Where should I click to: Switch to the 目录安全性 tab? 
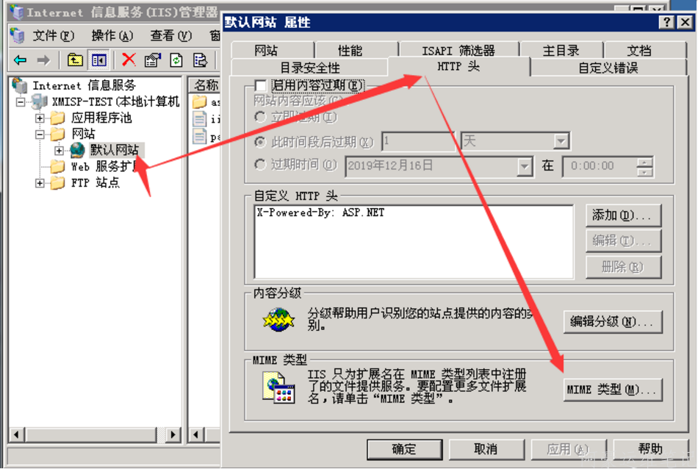(x=309, y=67)
